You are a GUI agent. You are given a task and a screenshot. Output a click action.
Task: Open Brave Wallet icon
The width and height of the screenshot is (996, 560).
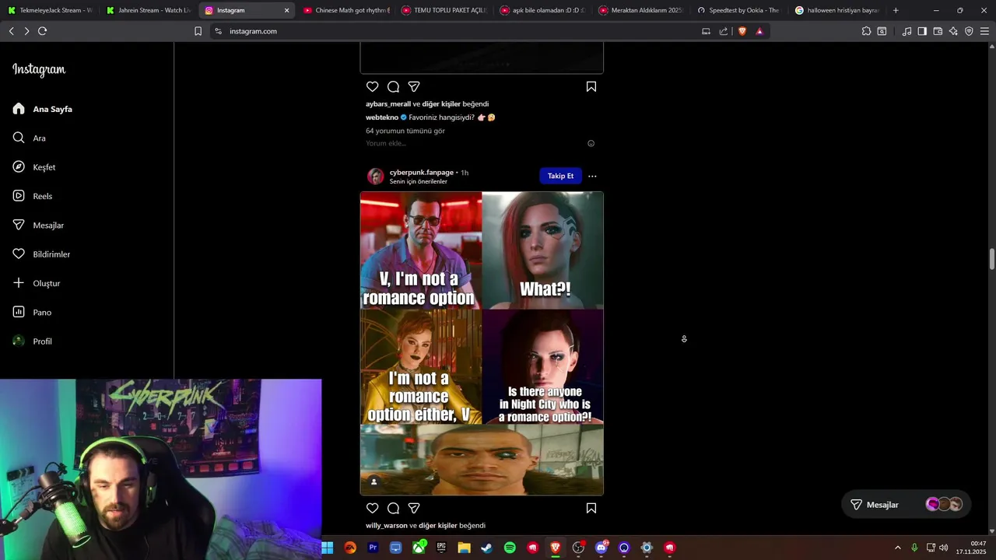[938, 31]
